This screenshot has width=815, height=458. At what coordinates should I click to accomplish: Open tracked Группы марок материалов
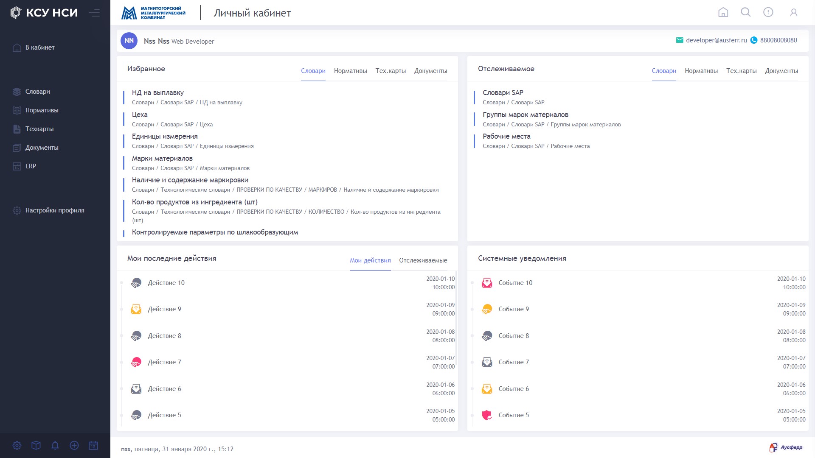526,114
